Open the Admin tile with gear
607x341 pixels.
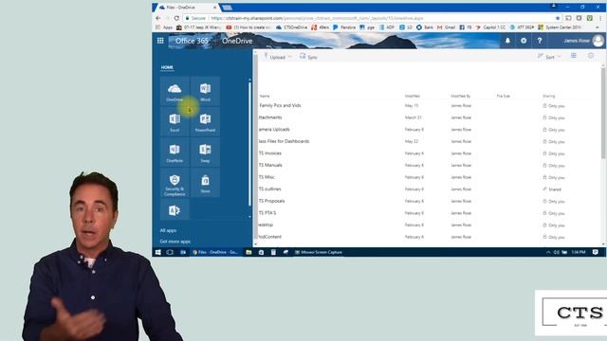click(175, 210)
